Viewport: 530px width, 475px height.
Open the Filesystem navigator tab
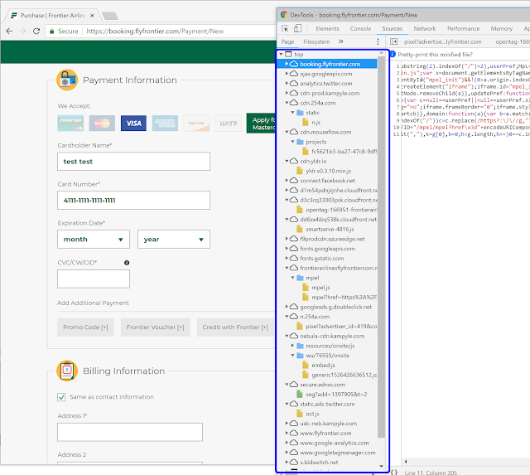(x=316, y=41)
